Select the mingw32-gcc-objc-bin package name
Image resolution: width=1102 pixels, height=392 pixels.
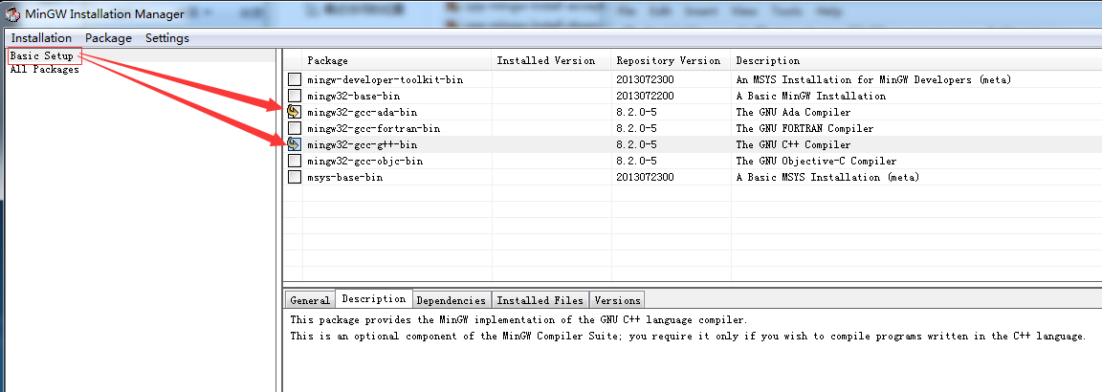point(364,161)
